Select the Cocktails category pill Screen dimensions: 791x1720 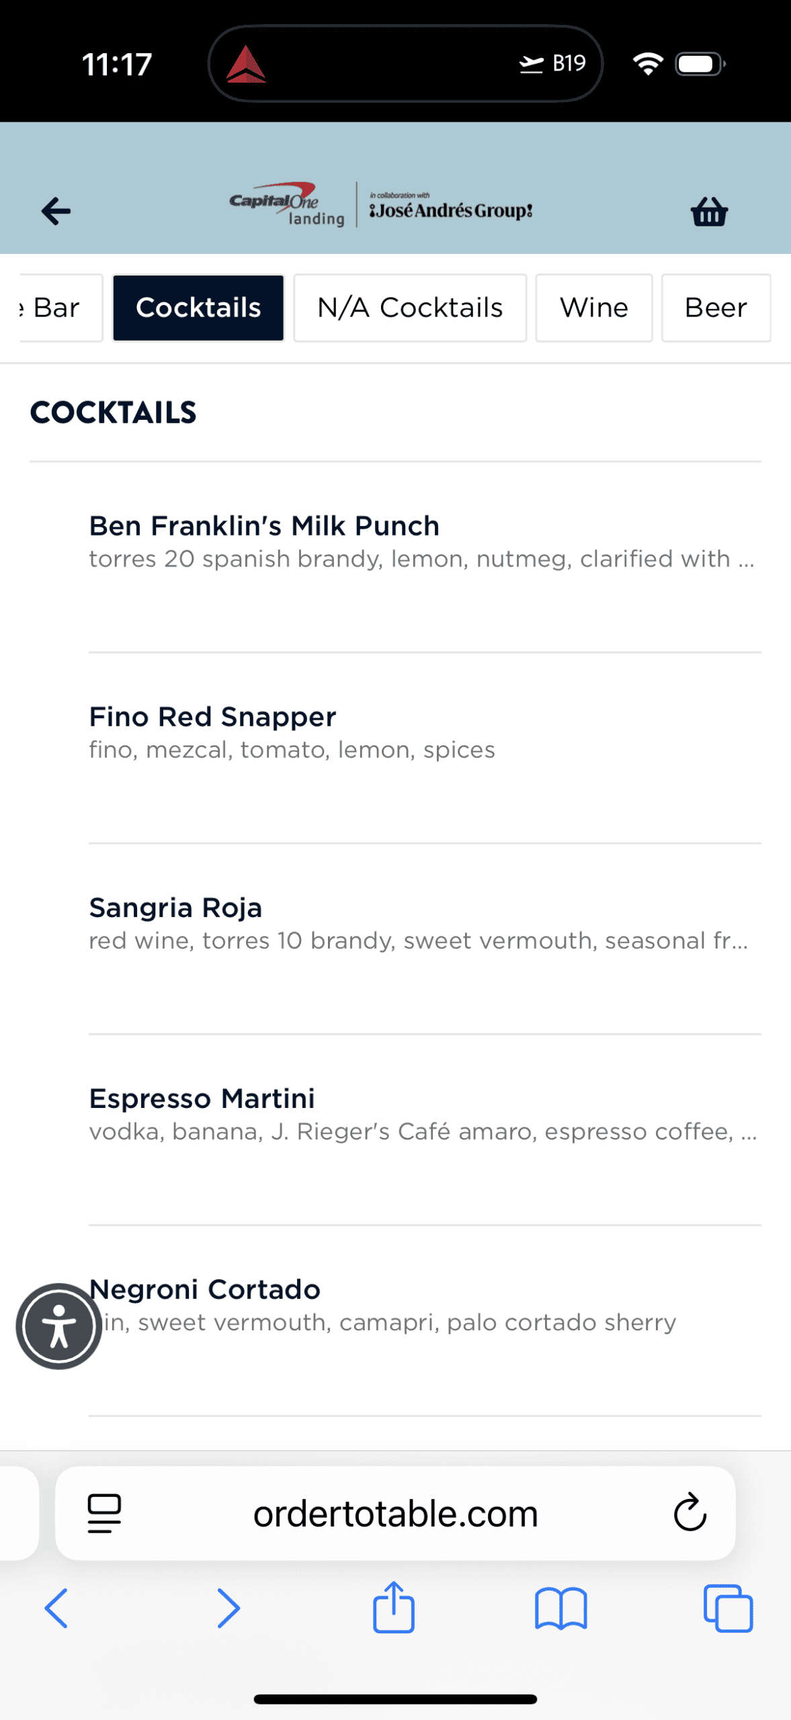198,307
